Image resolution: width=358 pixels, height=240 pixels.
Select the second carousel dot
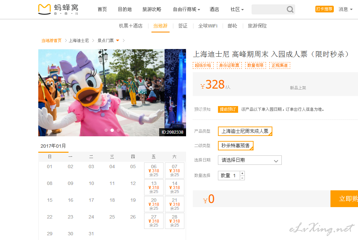click(x=112, y=130)
